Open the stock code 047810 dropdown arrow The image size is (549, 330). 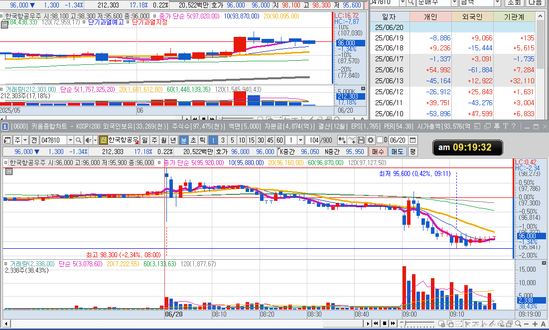pos(70,140)
